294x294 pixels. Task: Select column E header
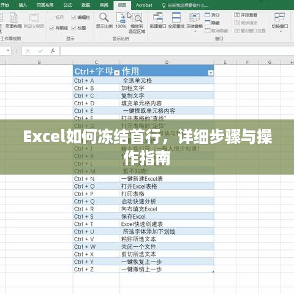225,62
